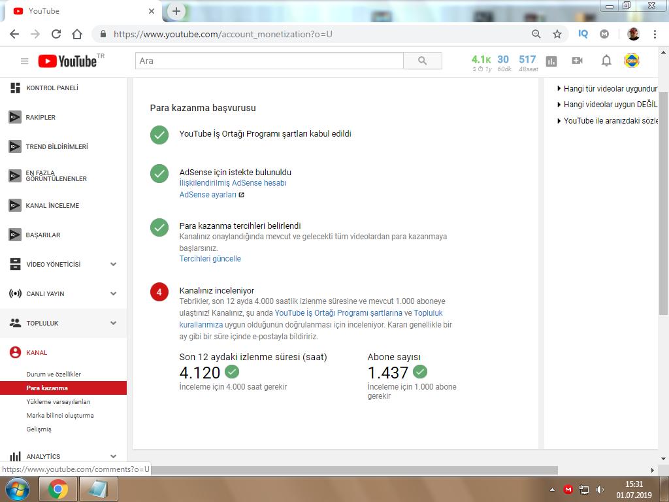Click the 517 48saat stat
This screenshot has height=502, width=669.
pyautogui.click(x=528, y=62)
